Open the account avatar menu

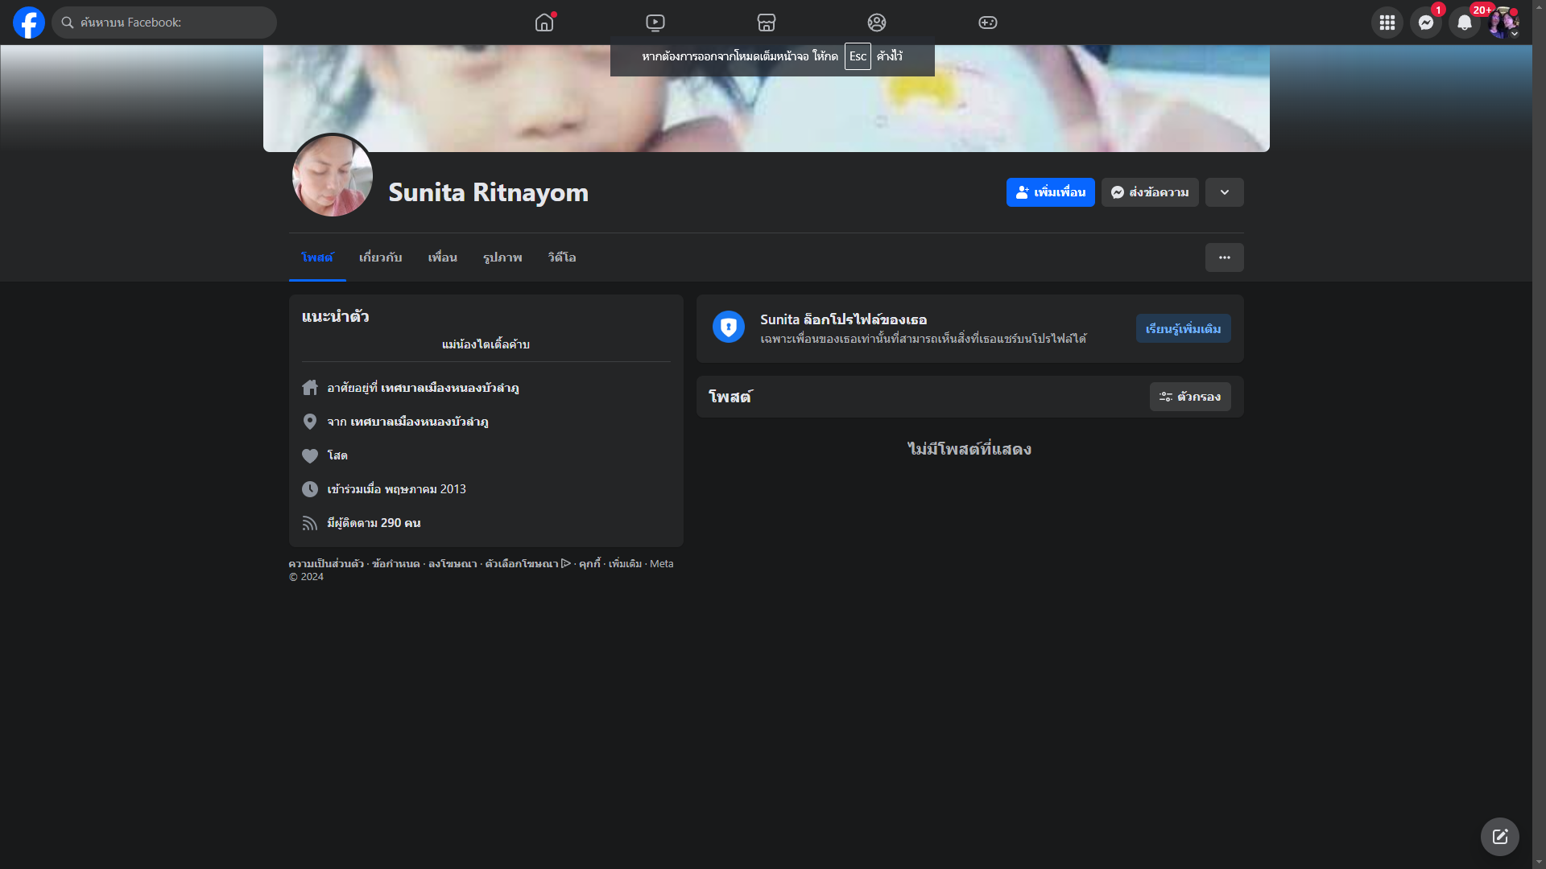click(1503, 23)
